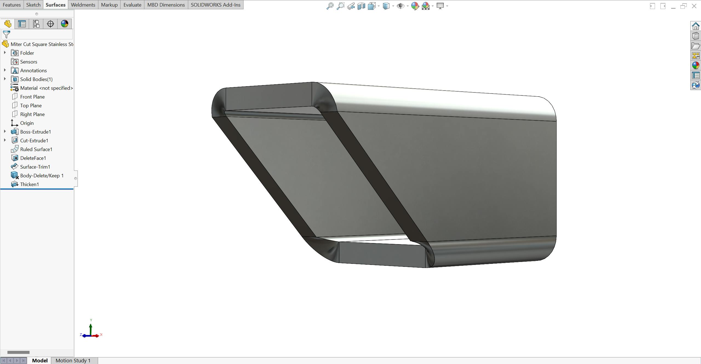Expand the Boss-Extrude1 feature
701x364 pixels.
[x=4, y=132]
